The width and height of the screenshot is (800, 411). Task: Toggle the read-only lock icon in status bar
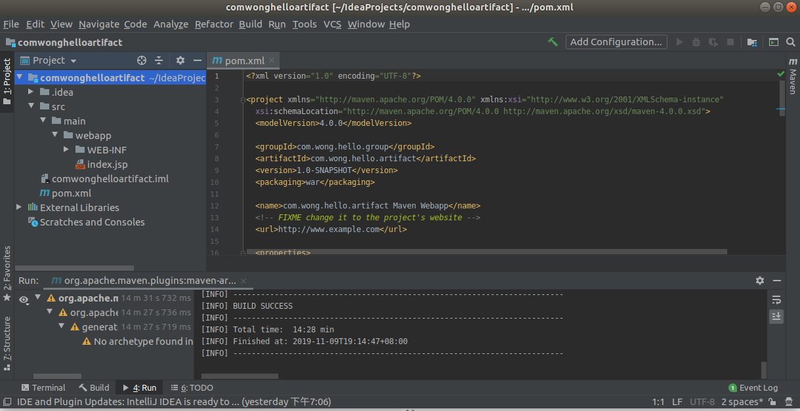coord(773,402)
